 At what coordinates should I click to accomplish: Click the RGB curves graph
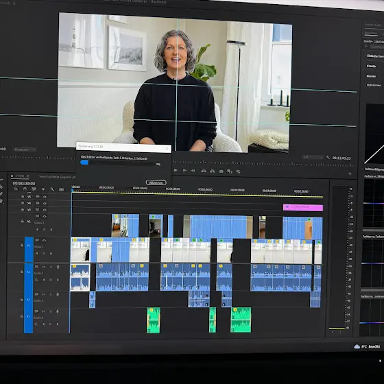(374, 134)
